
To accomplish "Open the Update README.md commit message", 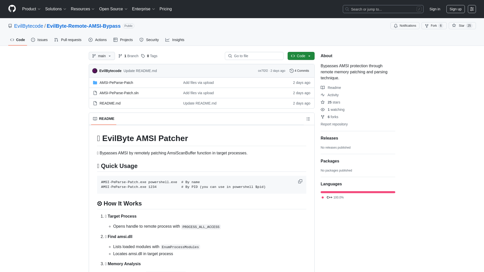I will pyautogui.click(x=140, y=71).
